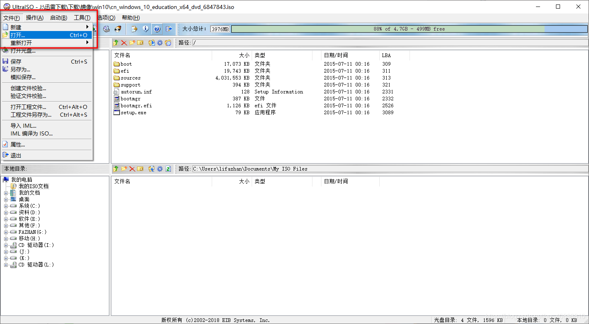The image size is (589, 324).
Task: Click the UltraISO title bar app icon
Action: click(7, 7)
